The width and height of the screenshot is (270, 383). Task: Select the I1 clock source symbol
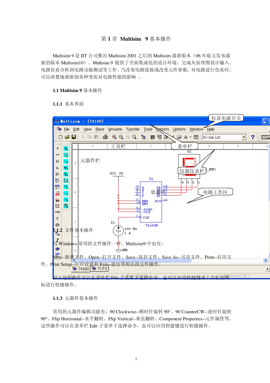(x=118, y=231)
